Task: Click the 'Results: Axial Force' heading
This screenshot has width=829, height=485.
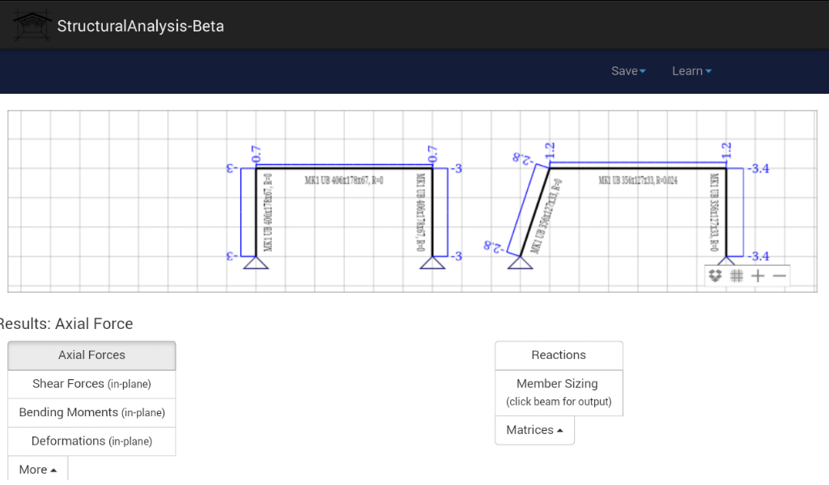Action: click(66, 323)
